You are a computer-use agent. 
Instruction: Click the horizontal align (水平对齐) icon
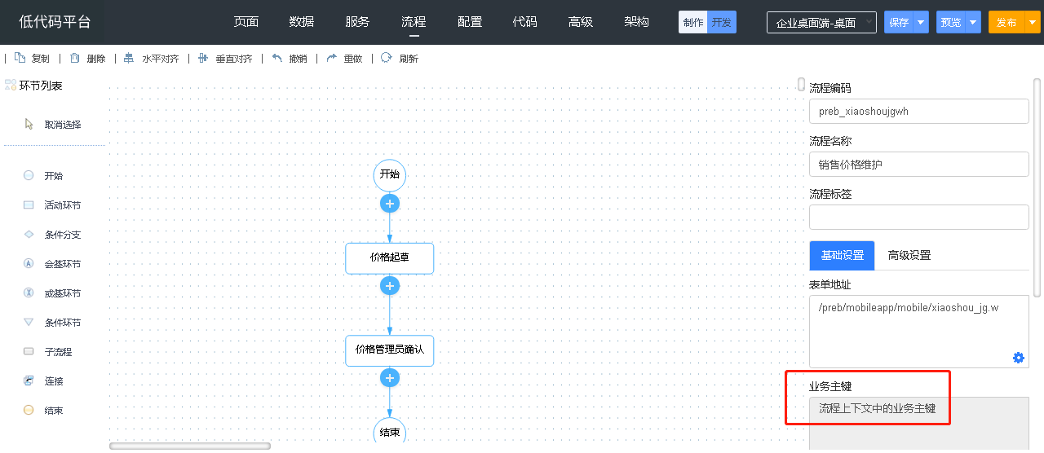(x=129, y=58)
